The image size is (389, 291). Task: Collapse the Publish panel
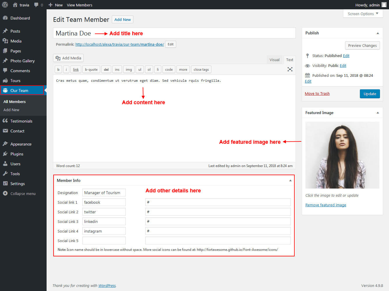click(x=378, y=33)
